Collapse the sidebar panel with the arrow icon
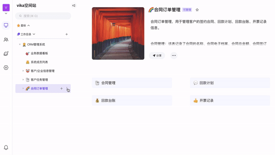 [x=74, y=5]
